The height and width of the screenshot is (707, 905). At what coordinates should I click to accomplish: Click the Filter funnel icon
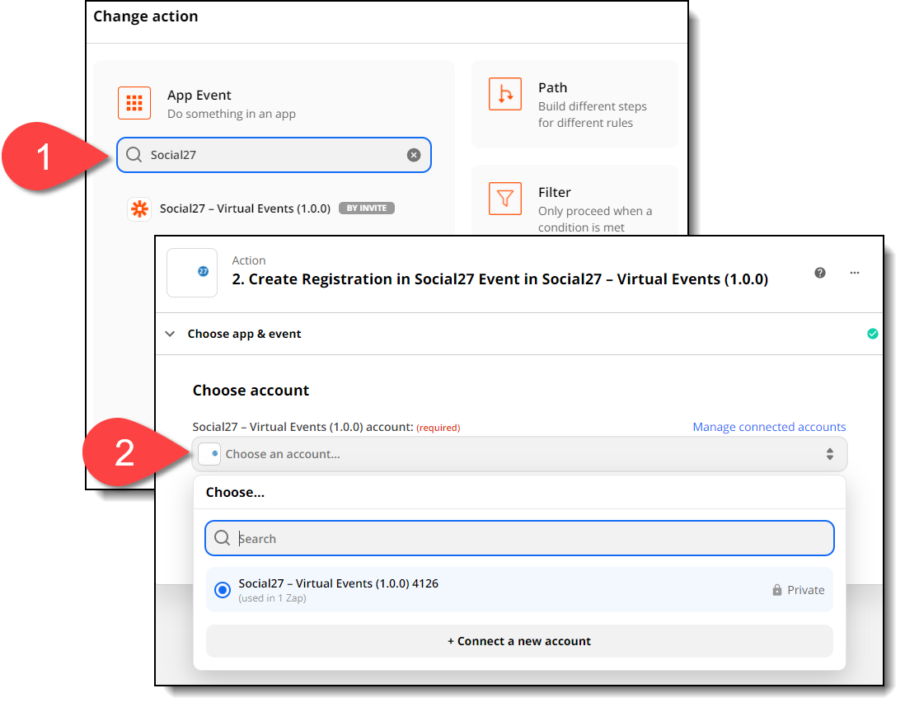click(x=505, y=199)
